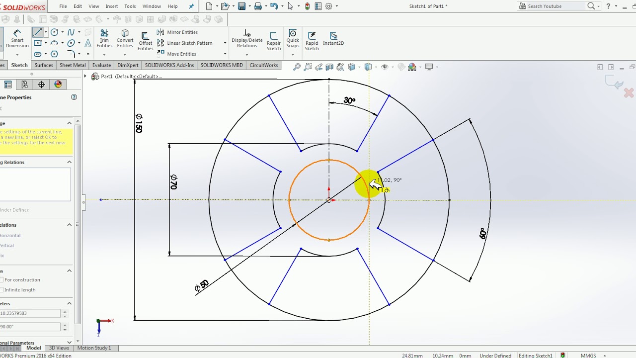The width and height of the screenshot is (636, 358).
Task: Click the Move Entities button
Action: pos(177,54)
